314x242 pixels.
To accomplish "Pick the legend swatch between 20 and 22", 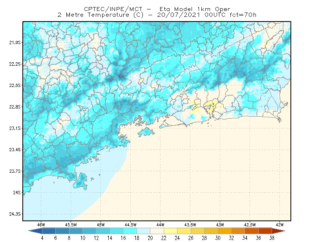I will tap(157, 231).
